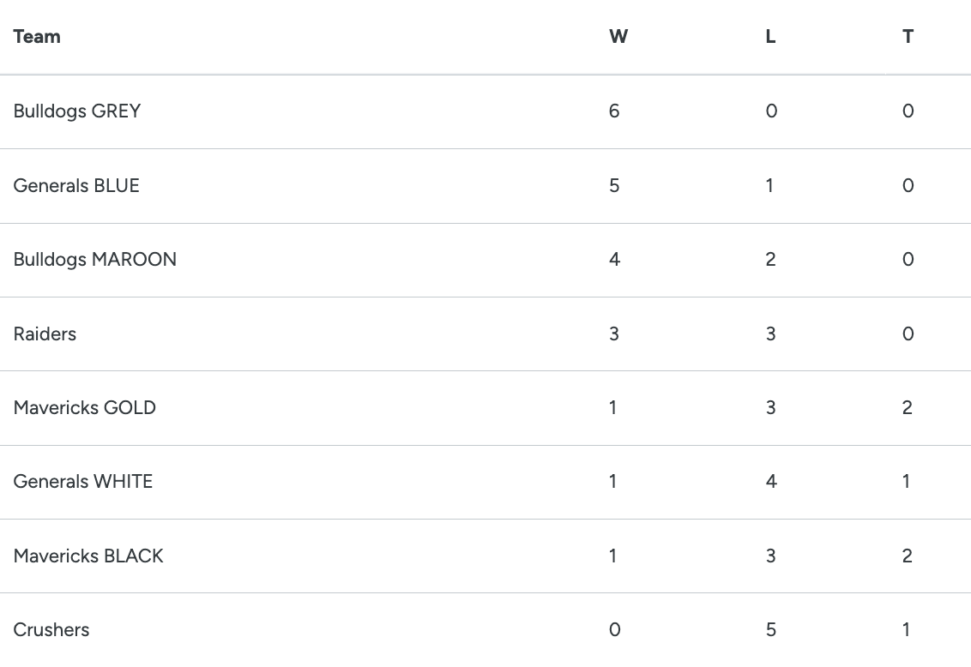Screen dimensions: 971x667
Task: Select Generals WHITE losses value 4
Action: pyautogui.click(x=770, y=482)
